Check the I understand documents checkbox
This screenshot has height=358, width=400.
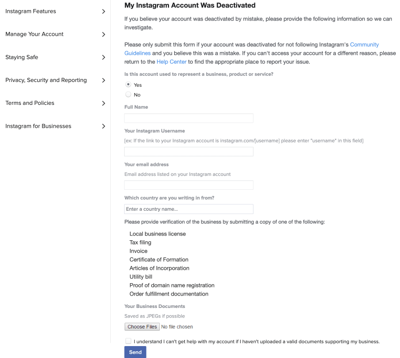click(128, 341)
